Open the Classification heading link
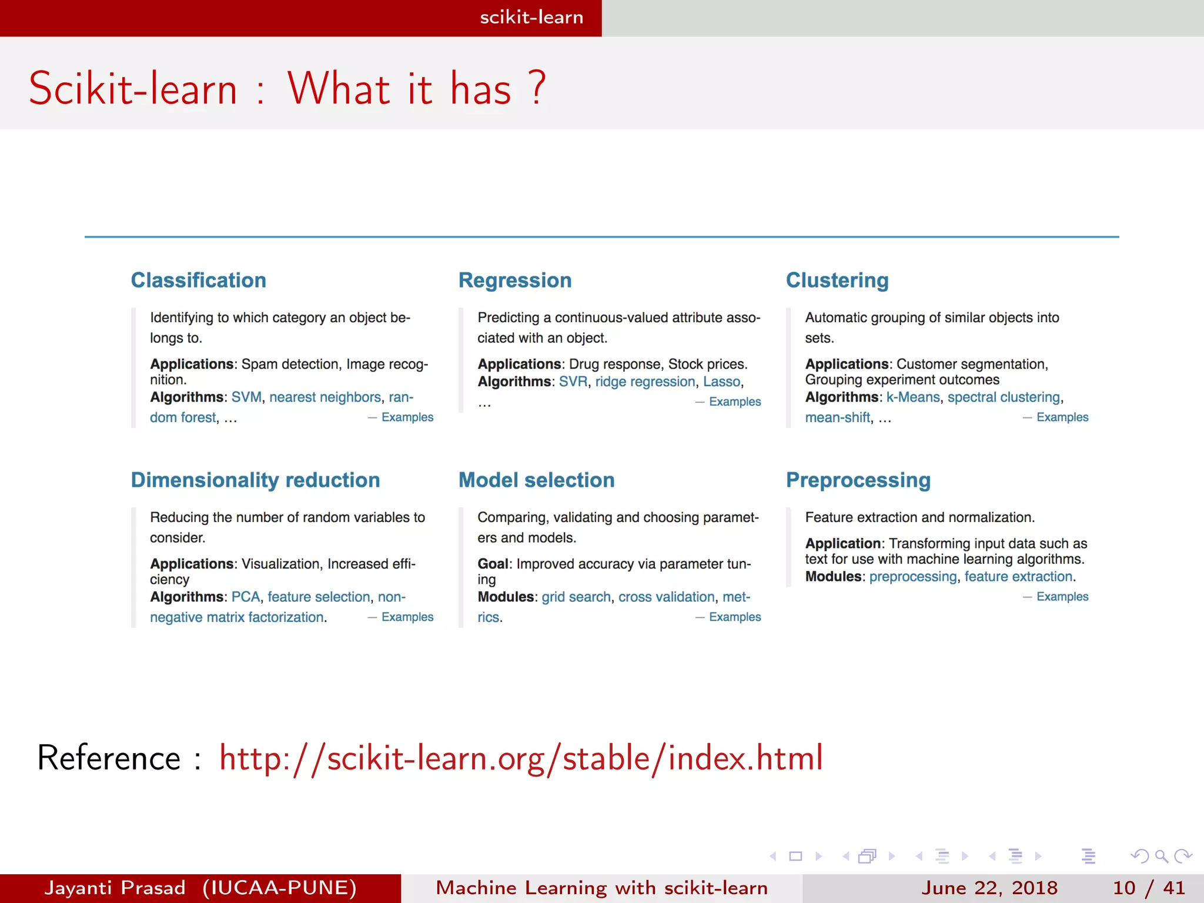 (x=199, y=280)
